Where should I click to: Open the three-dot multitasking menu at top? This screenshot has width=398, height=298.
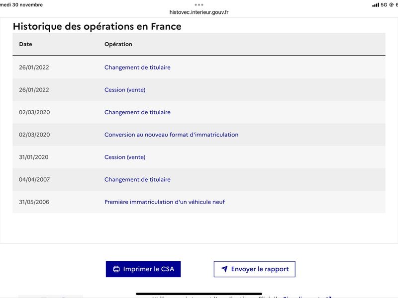click(x=199, y=4)
